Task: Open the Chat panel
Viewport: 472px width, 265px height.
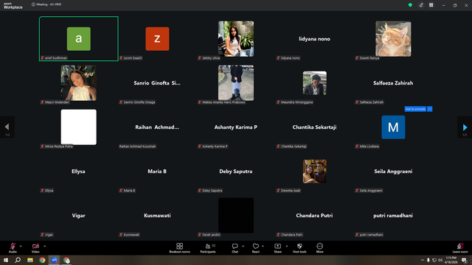Action: click(x=235, y=248)
